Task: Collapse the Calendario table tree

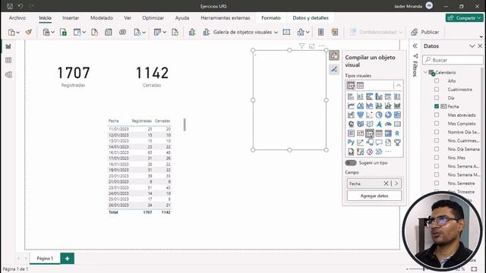Action: point(425,73)
